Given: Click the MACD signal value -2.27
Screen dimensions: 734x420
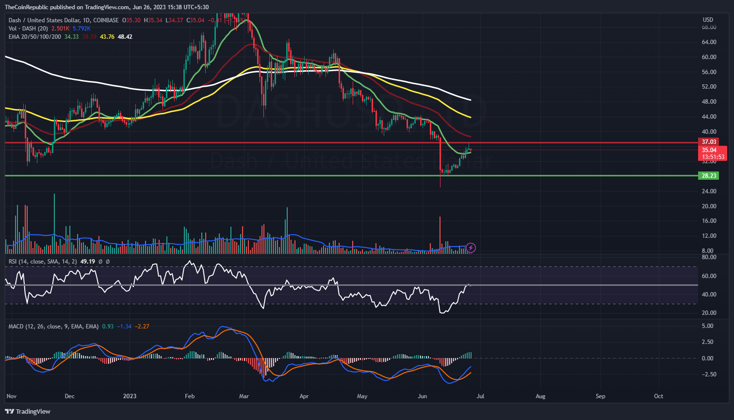Looking at the screenshot, I should pyautogui.click(x=142, y=327).
